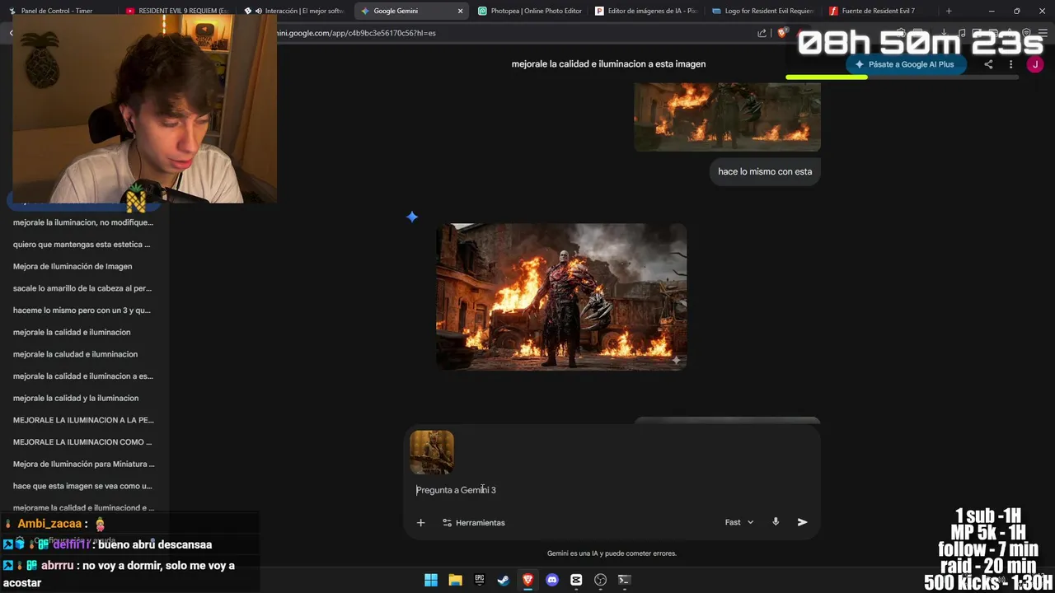The height and width of the screenshot is (593, 1055).
Task: Open chat 'Mejora de Iluminación para Miniatura'
Action: 83,464
